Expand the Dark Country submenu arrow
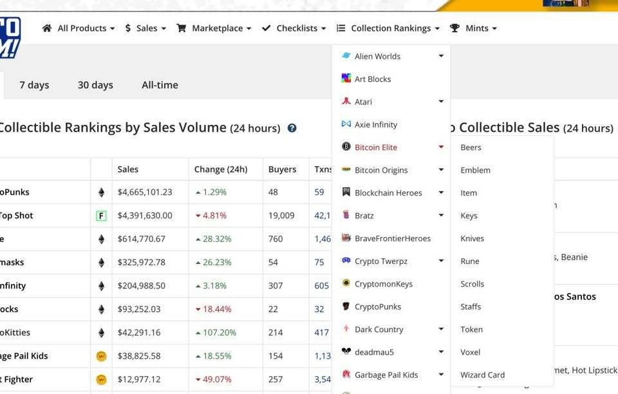 [x=441, y=328]
